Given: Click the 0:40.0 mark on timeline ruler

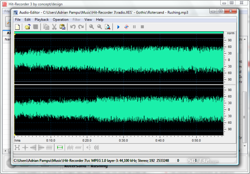Looking at the screenshot, I should click(x=160, y=140).
